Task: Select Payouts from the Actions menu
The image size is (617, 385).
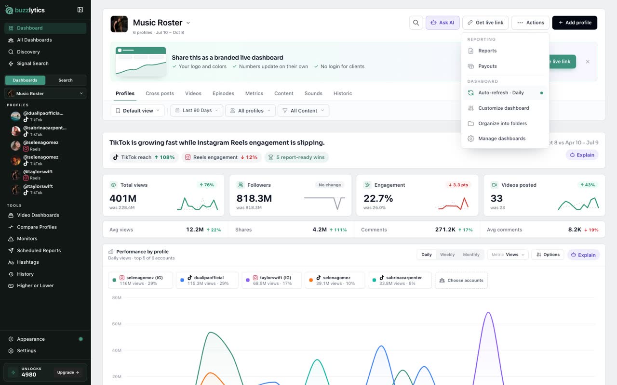Action: click(x=505, y=66)
